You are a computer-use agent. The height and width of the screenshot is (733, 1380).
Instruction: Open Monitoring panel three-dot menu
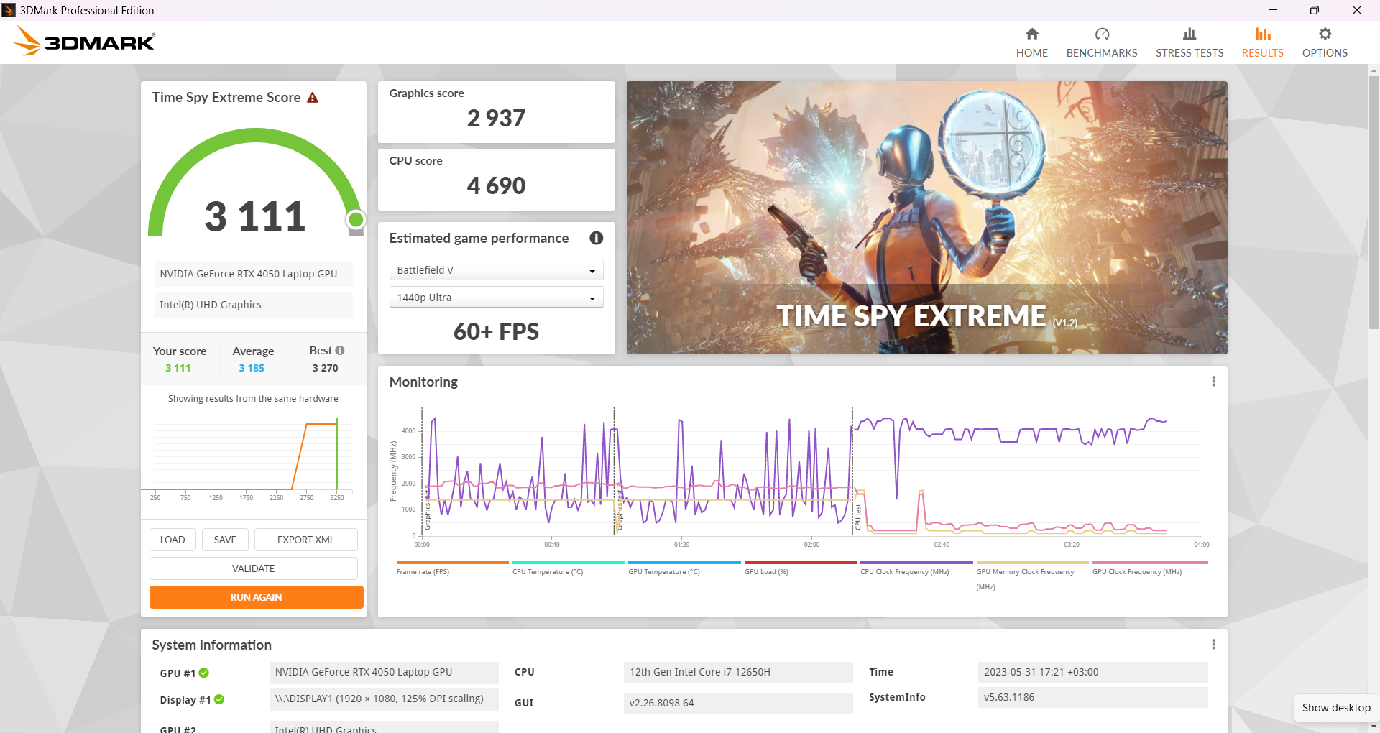(1214, 382)
